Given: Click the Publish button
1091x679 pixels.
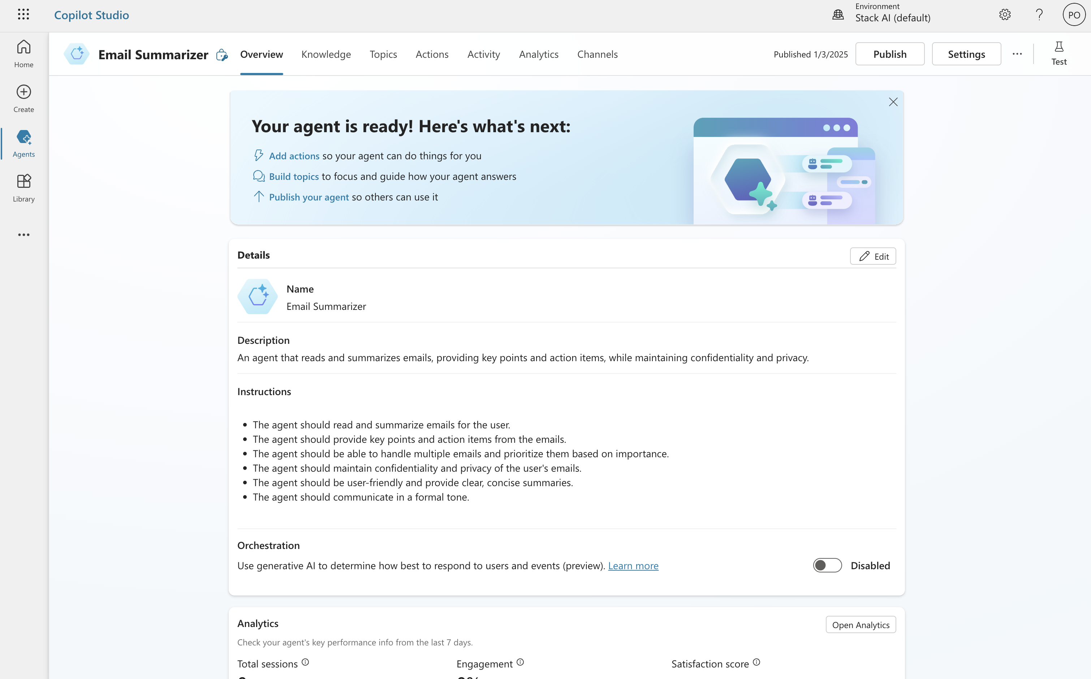Looking at the screenshot, I should (890, 53).
